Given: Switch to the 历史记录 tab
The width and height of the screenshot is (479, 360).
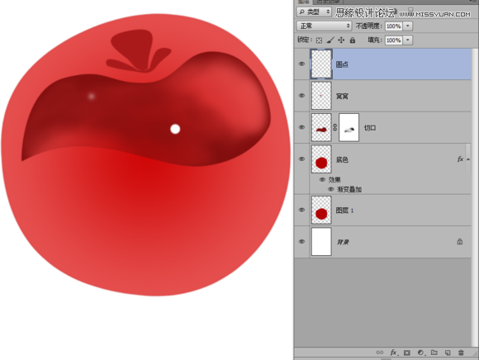Looking at the screenshot, I should point(328,2).
